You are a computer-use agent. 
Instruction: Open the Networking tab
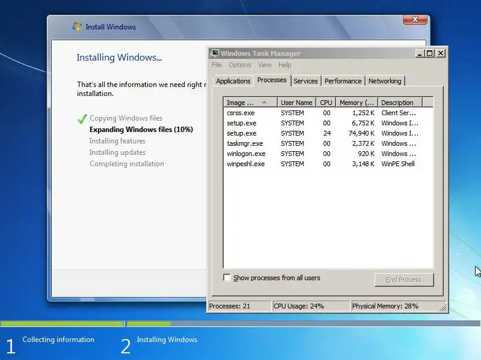click(x=385, y=81)
